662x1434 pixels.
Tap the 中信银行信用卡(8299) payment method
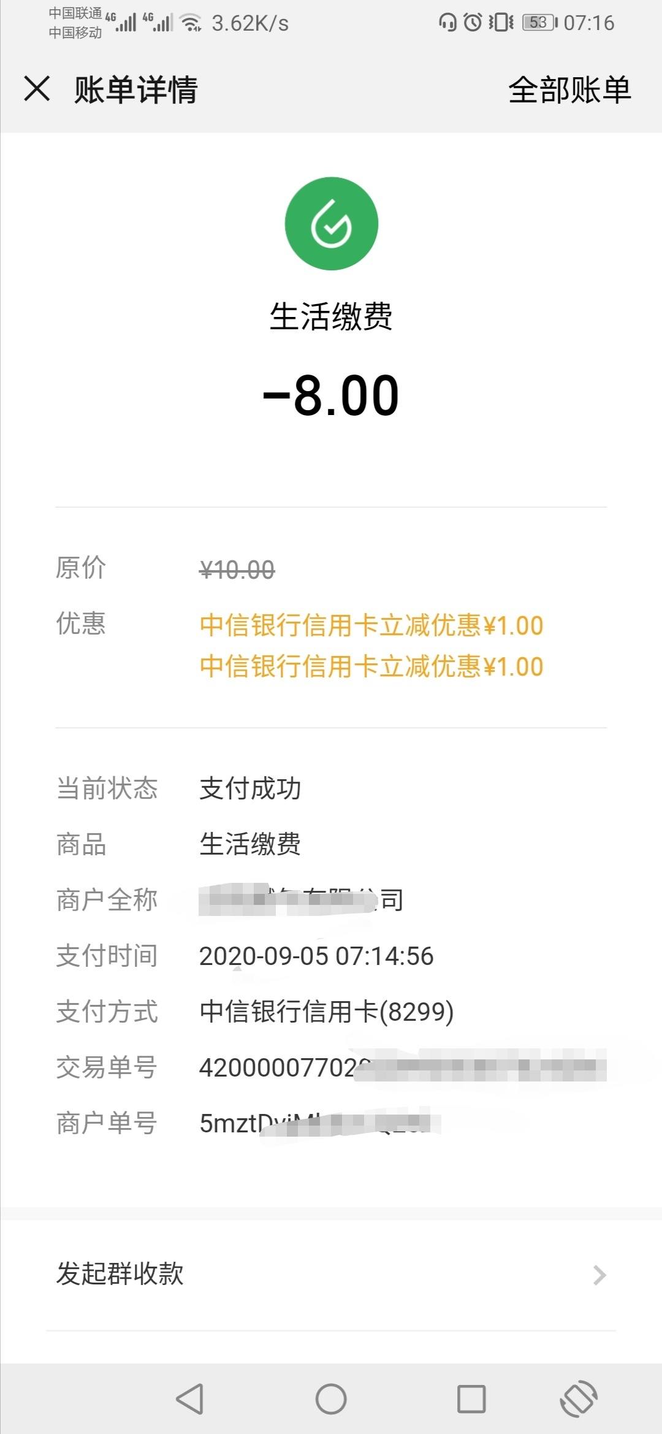(x=326, y=1012)
